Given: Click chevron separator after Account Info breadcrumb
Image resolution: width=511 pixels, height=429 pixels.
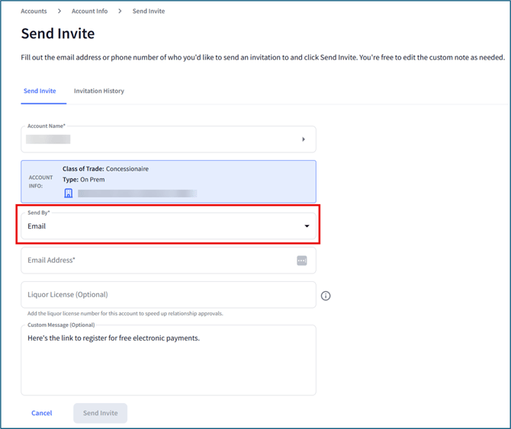Looking at the screenshot, I should pos(120,11).
